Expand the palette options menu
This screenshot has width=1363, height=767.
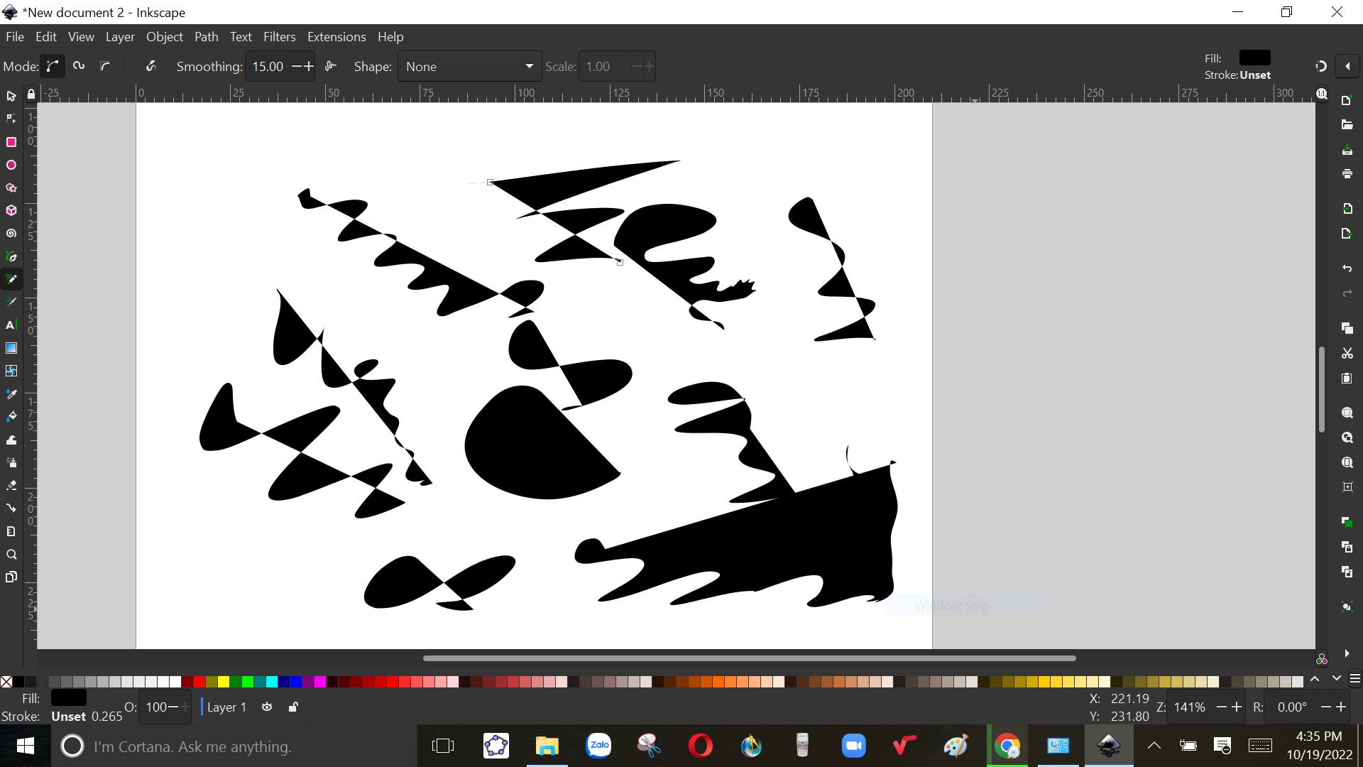pyautogui.click(x=1354, y=679)
